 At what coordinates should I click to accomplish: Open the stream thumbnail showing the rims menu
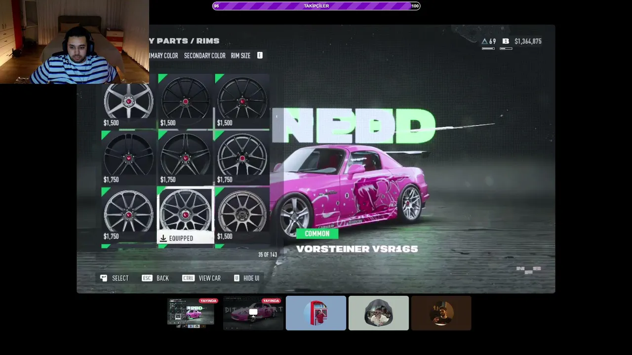tap(191, 313)
